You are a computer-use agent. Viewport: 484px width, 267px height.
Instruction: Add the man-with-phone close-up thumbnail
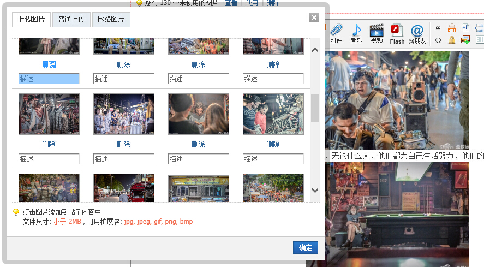click(x=199, y=114)
